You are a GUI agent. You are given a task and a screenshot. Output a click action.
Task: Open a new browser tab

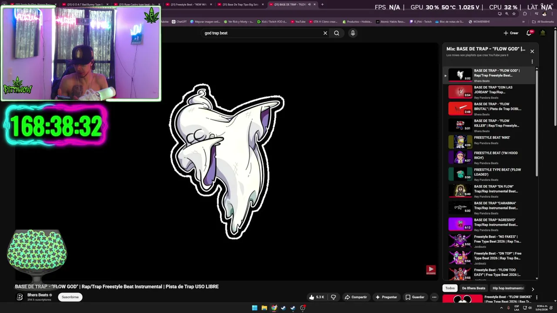coord(322,4)
